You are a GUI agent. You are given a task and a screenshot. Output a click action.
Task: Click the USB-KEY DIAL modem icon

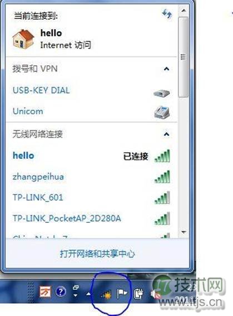point(162,93)
